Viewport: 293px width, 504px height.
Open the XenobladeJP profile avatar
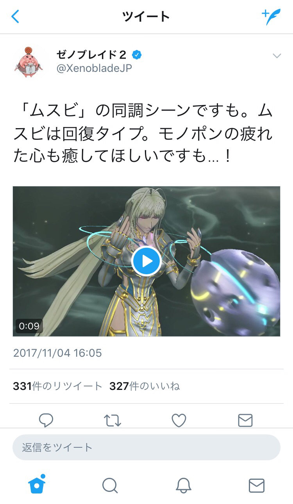[x=29, y=61]
